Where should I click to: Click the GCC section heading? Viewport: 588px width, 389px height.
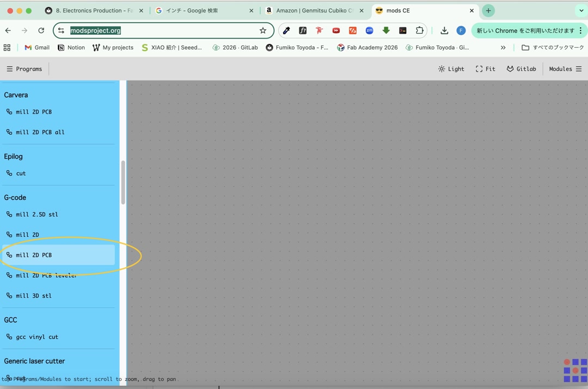tap(10, 320)
